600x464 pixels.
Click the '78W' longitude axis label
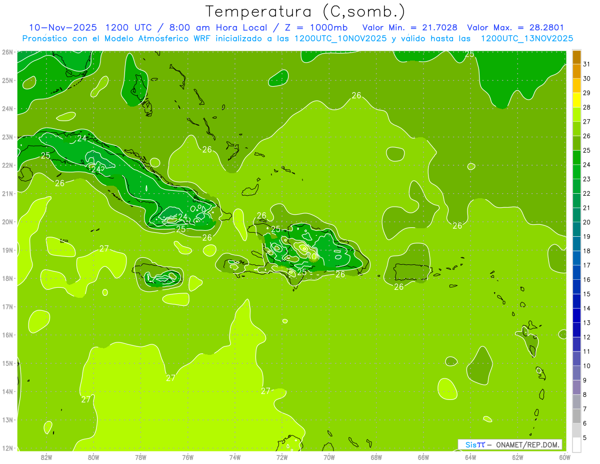pyautogui.click(x=140, y=457)
